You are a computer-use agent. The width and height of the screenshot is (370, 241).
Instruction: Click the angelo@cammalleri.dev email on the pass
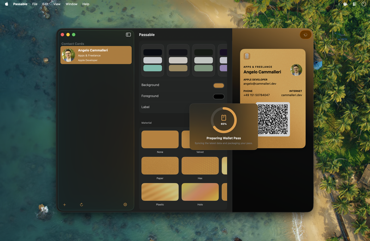point(260,83)
